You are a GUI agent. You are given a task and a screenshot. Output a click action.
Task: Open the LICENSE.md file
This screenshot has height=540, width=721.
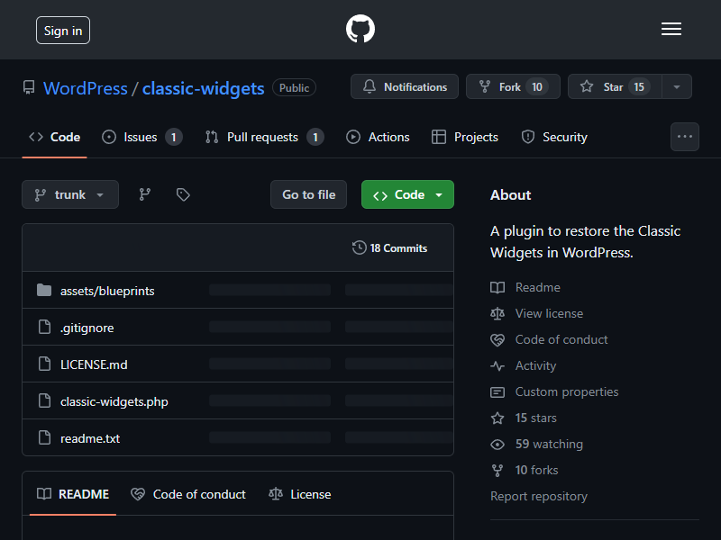94,364
